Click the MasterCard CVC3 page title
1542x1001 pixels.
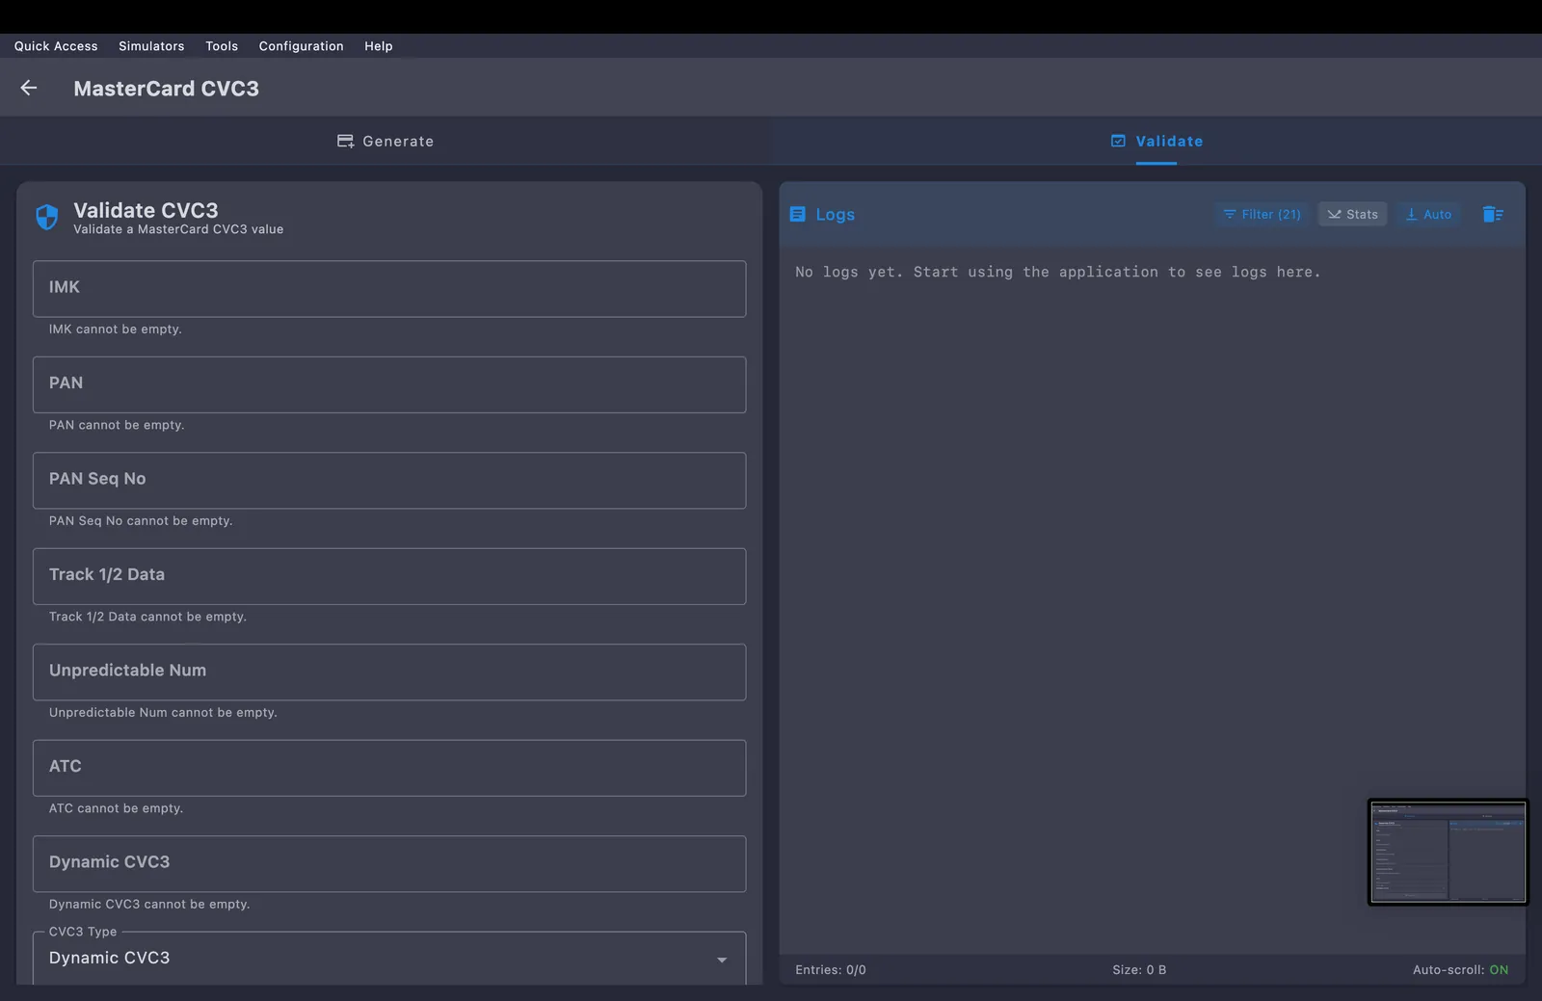click(x=166, y=89)
